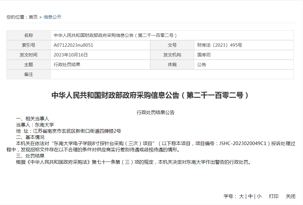Set font size to 中
This screenshot has height=205, width=303.
click(x=250, y=196)
